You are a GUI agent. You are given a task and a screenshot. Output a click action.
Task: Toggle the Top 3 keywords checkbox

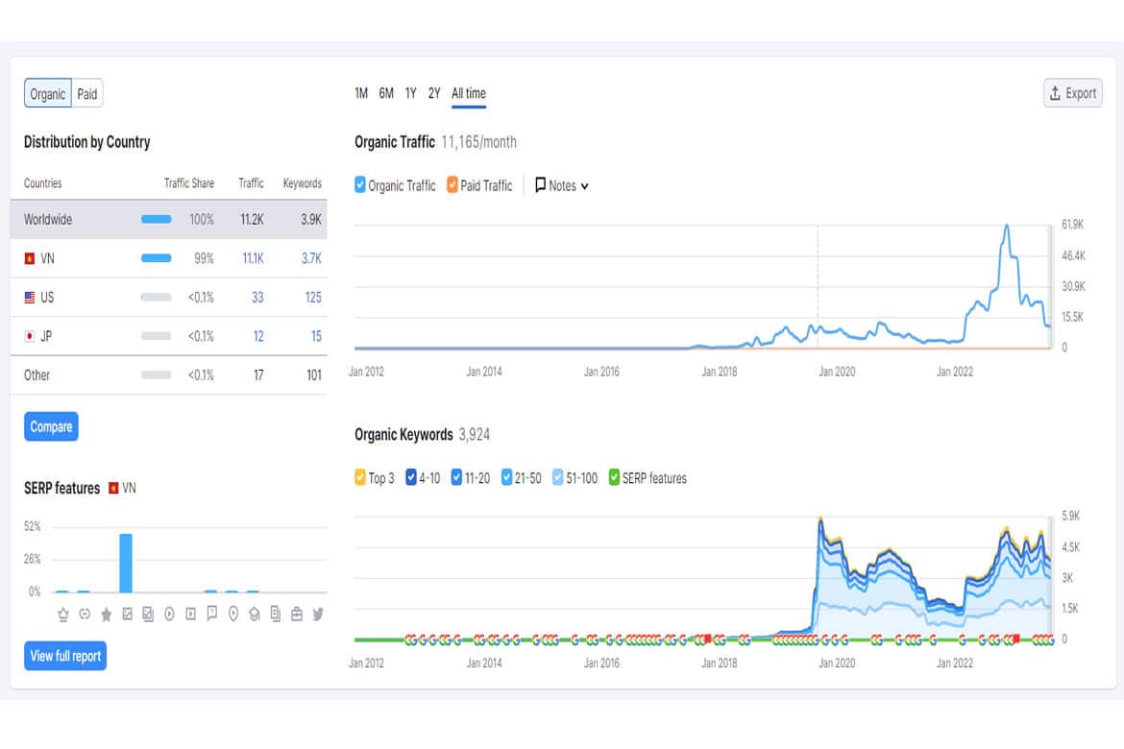(x=360, y=477)
